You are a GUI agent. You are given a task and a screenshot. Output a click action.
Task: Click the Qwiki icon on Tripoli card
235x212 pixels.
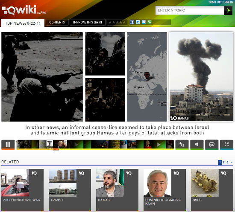click(82, 173)
